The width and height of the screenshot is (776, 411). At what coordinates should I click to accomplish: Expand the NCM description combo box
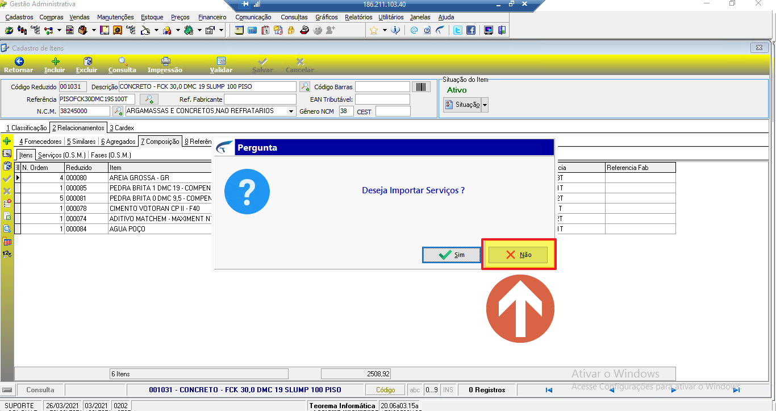tap(291, 111)
